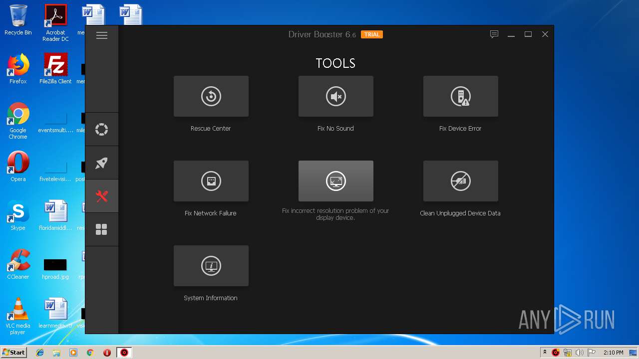Launch the Fix Device Error tool
The image size is (639, 359).
(461, 96)
